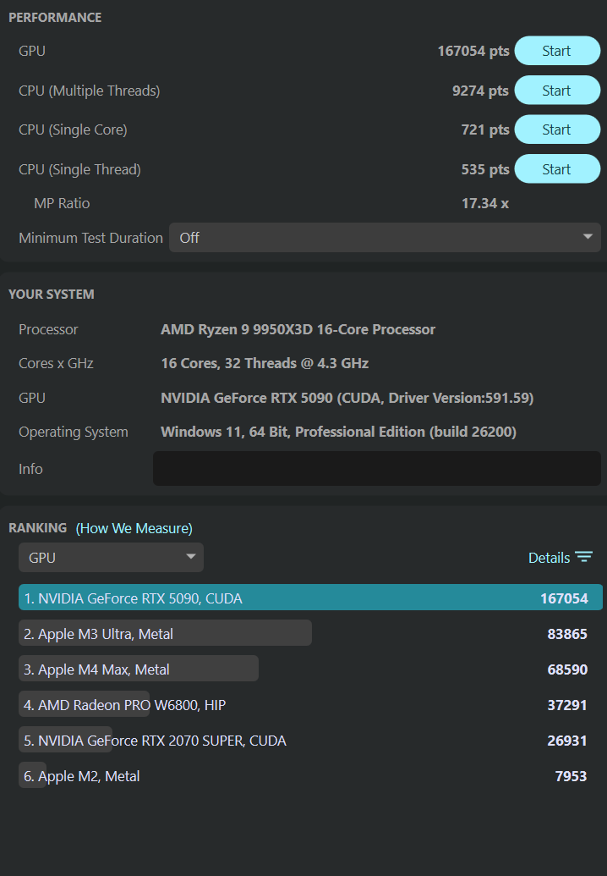
Task: Click the 535 pts score
Action: pyautogui.click(x=484, y=169)
